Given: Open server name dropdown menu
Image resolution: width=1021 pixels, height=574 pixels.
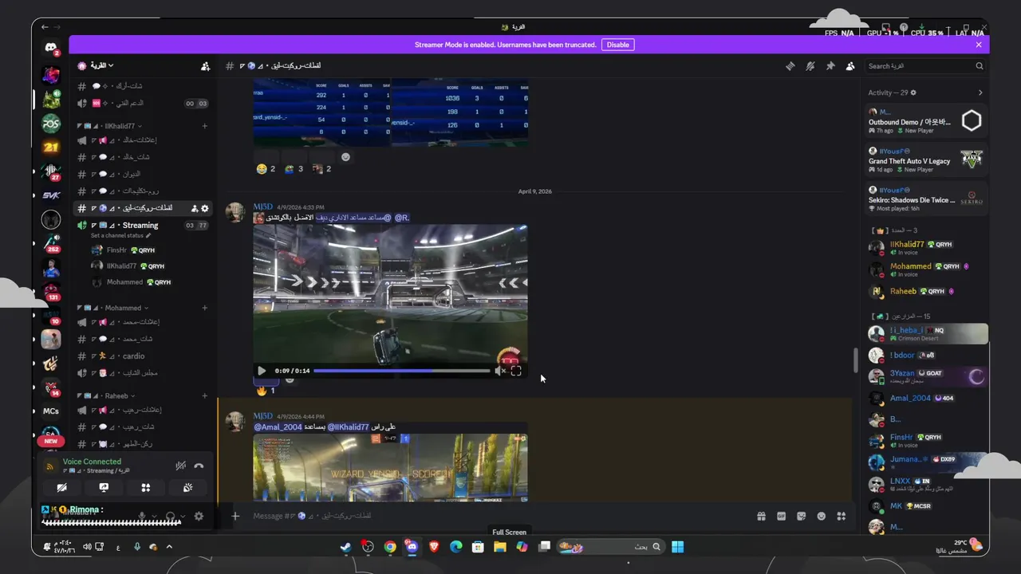Looking at the screenshot, I should (x=101, y=66).
